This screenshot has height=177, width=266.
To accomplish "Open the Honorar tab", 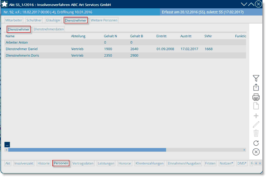I will point(125,164).
